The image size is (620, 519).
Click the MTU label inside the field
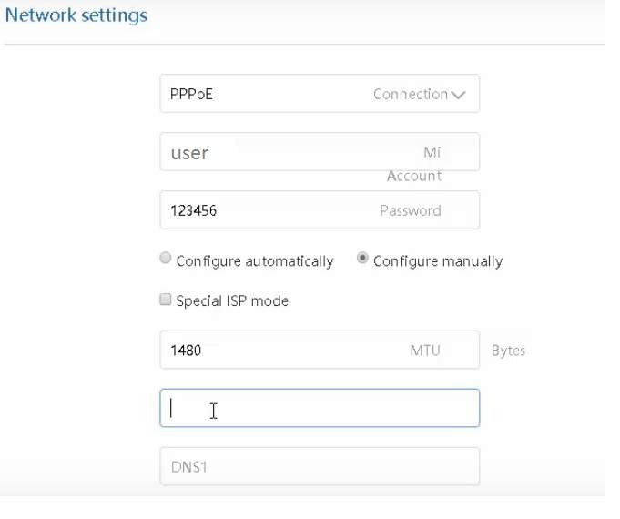pos(425,351)
